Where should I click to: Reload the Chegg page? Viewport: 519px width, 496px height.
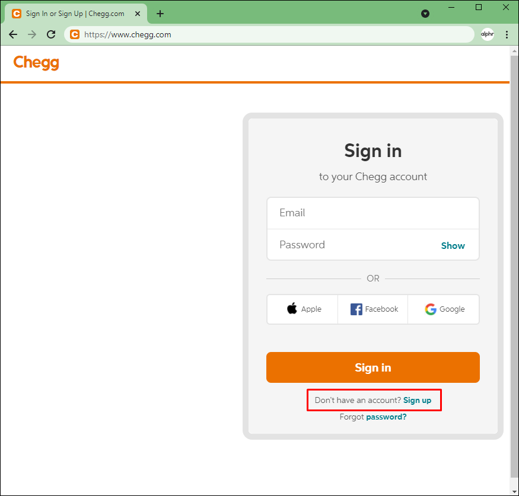51,34
